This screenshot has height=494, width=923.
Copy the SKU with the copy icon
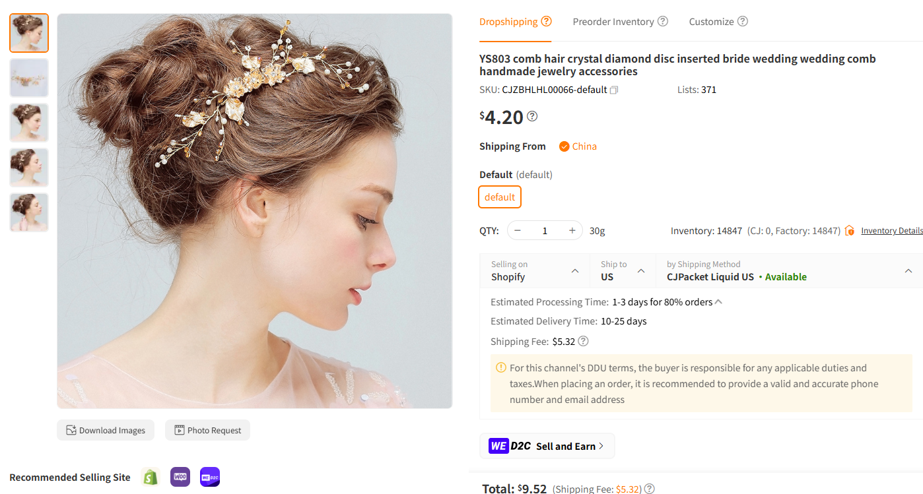coord(614,90)
